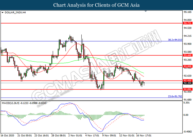
Task: Click the 9 Nov 09:01 time marker
Action: [x=109, y=135]
